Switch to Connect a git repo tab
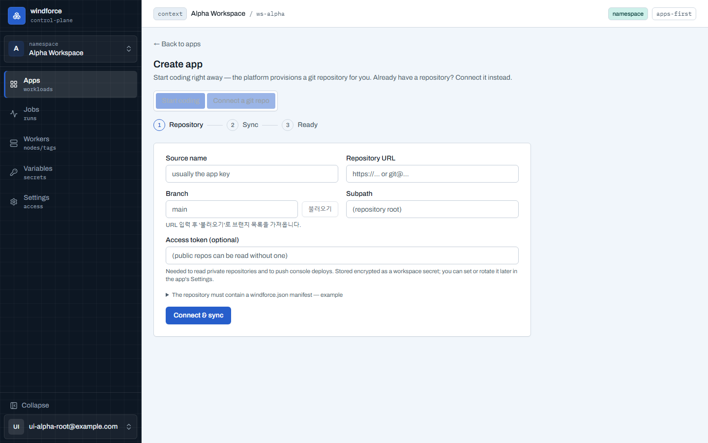This screenshot has width=708, height=443. click(x=241, y=101)
